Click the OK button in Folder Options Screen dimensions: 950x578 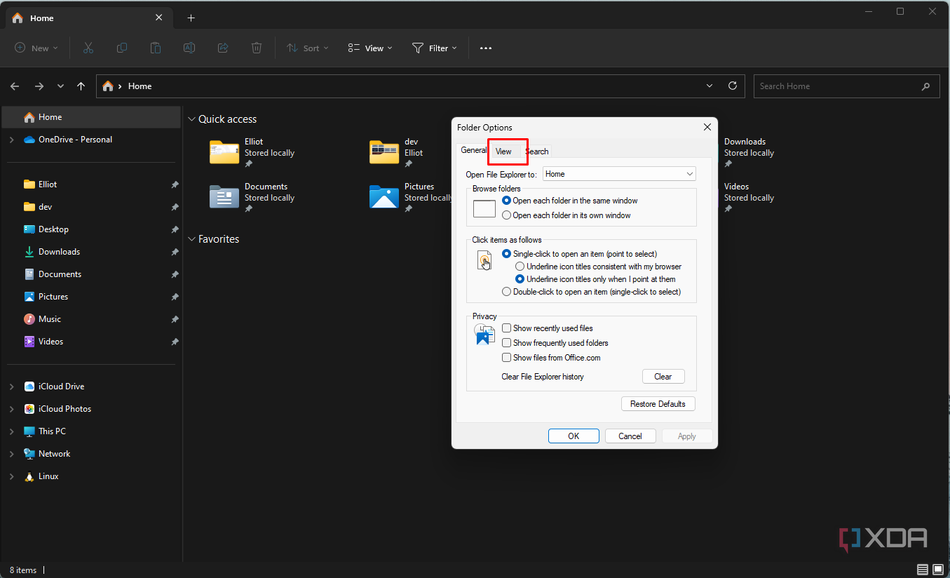tap(574, 436)
